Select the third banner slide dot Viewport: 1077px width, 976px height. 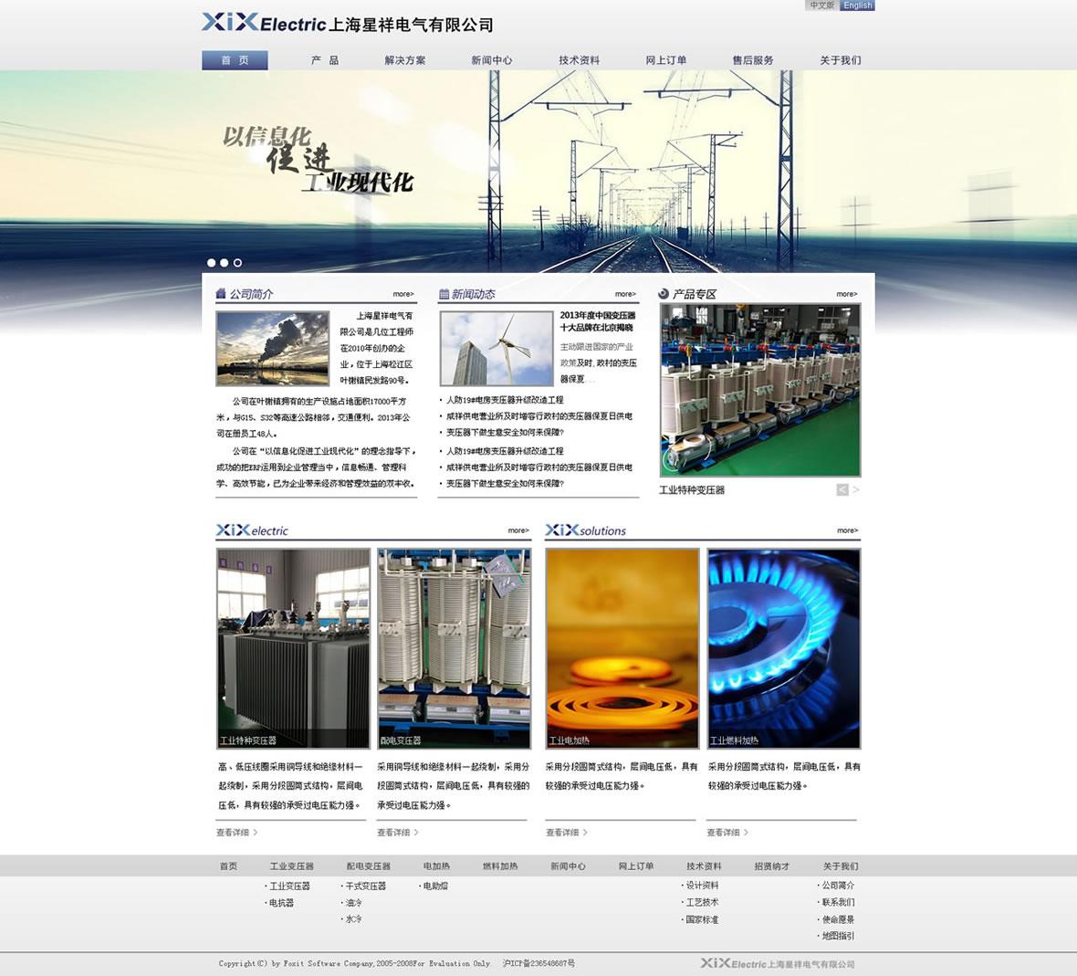point(237,263)
